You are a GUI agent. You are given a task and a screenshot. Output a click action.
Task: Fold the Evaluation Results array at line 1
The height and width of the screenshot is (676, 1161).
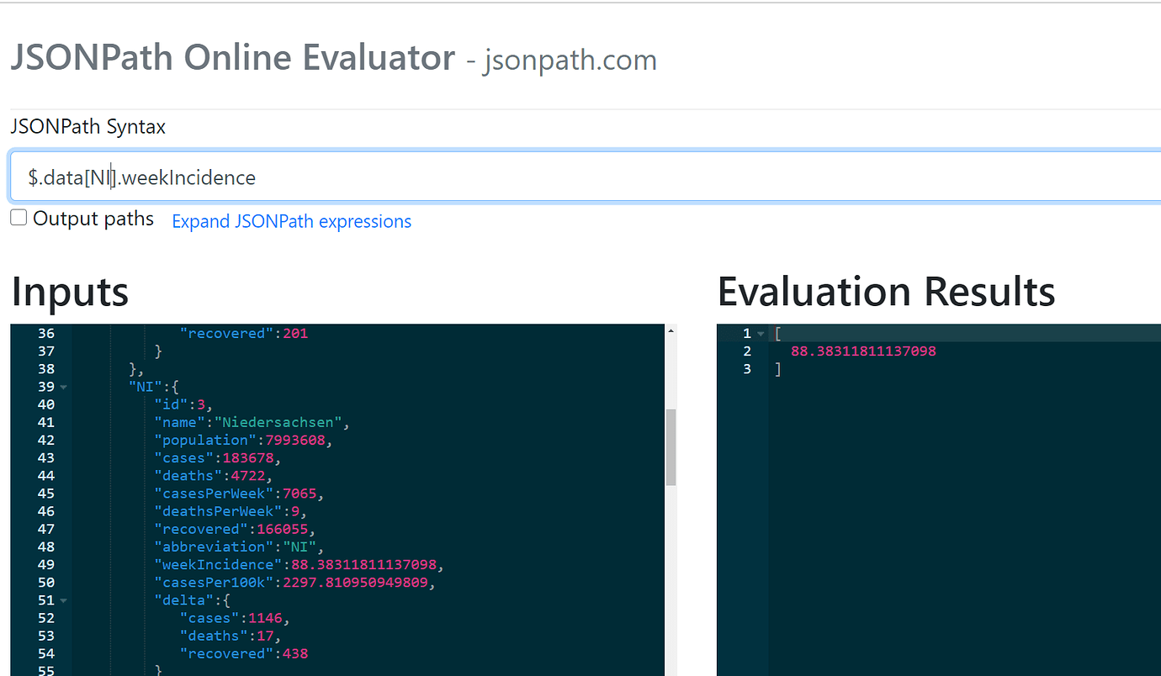(761, 335)
